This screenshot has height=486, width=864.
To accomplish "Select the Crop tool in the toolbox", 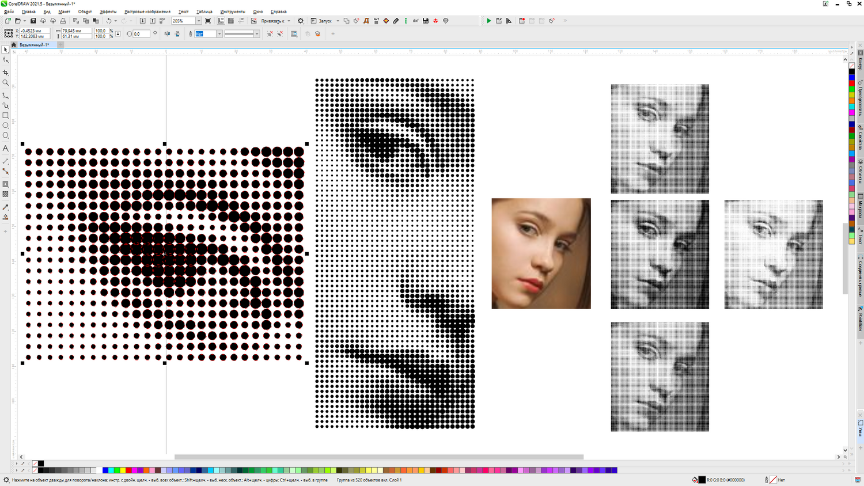I will 6,73.
